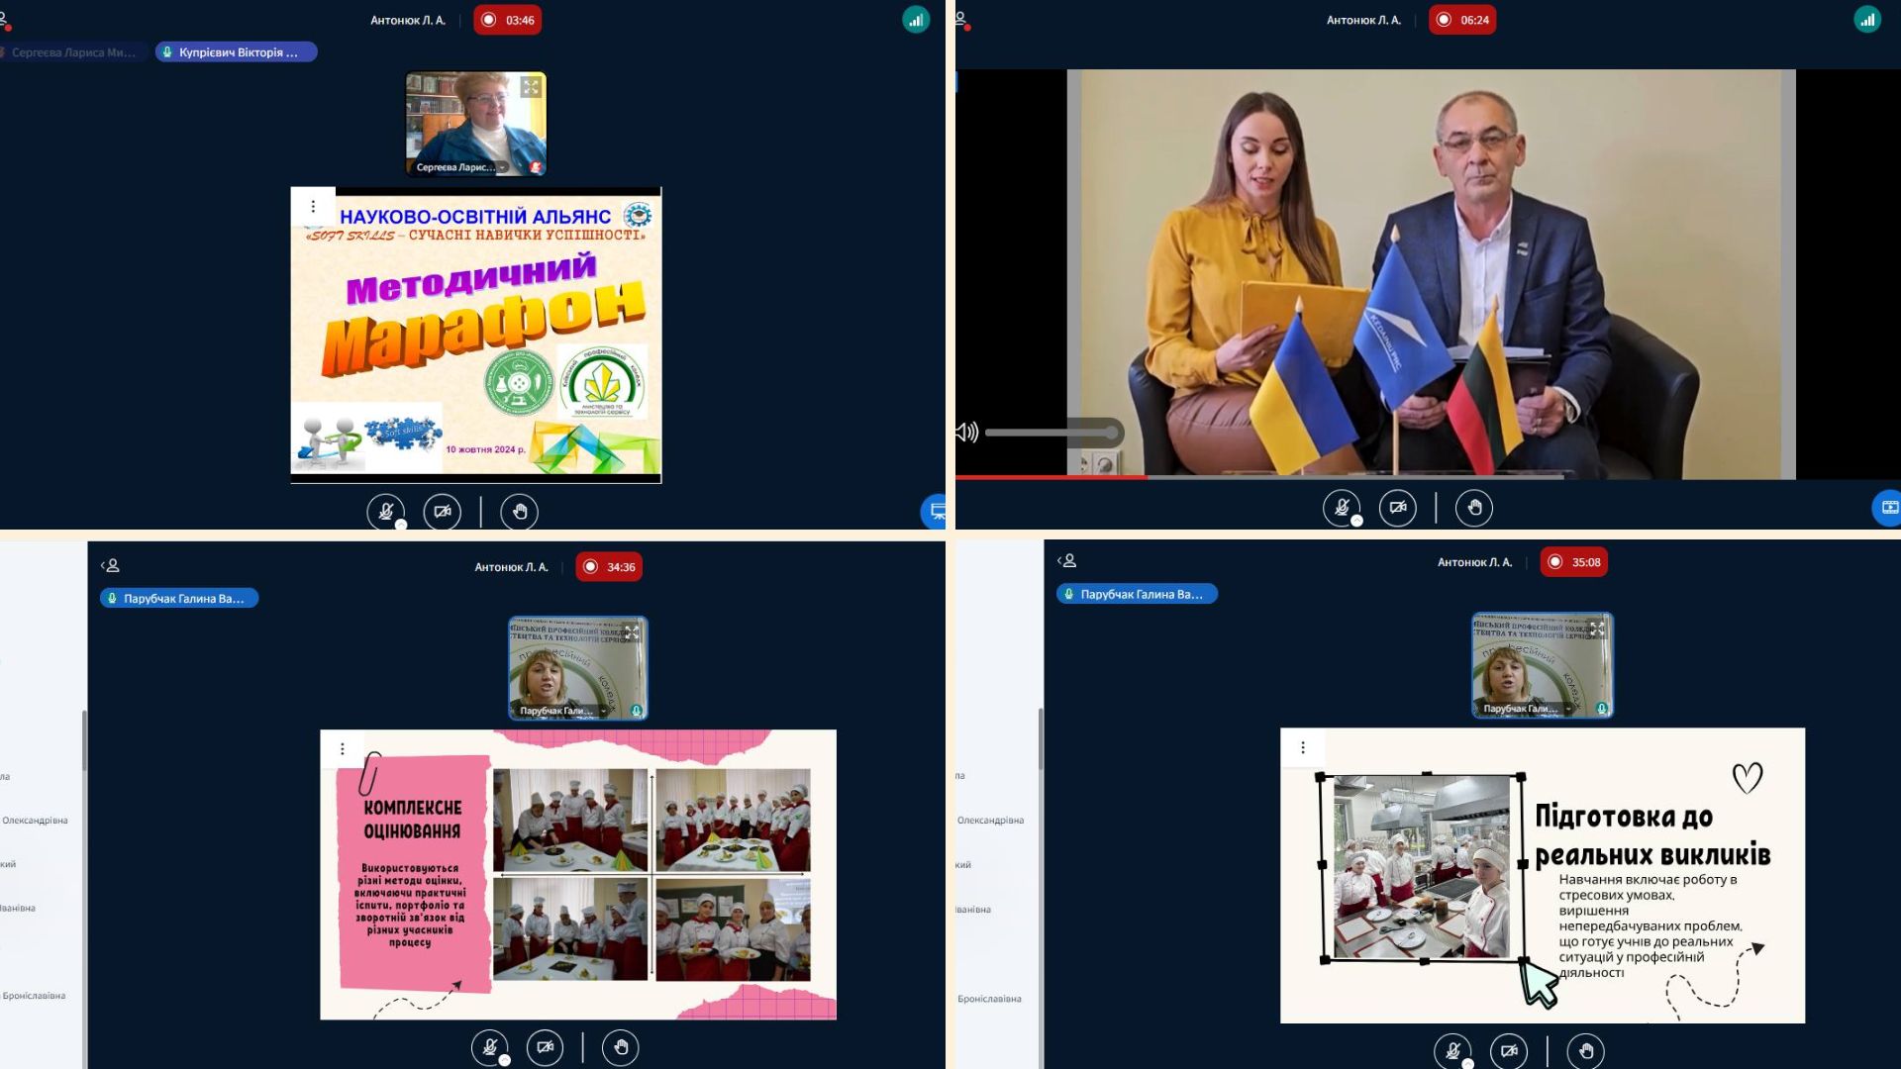This screenshot has height=1069, width=1901.
Task: Open Комплексне оцінювання slide options menu
Action: click(343, 748)
